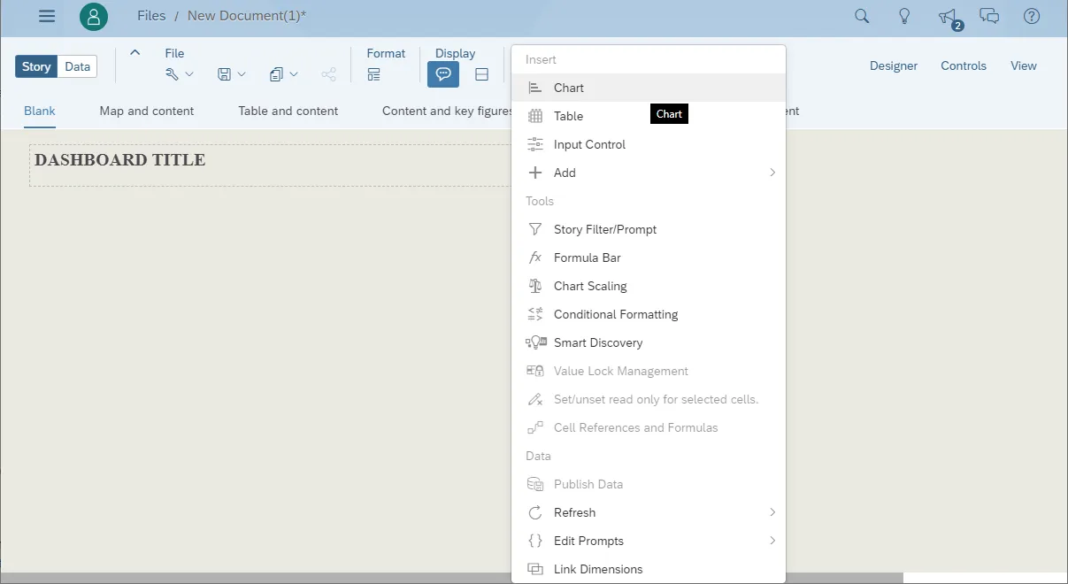This screenshot has width=1068, height=584.
Task: Click the Share icon in the File section
Action: pyautogui.click(x=328, y=73)
